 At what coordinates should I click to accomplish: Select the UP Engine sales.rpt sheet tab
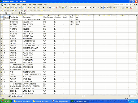[x=16, y=96]
